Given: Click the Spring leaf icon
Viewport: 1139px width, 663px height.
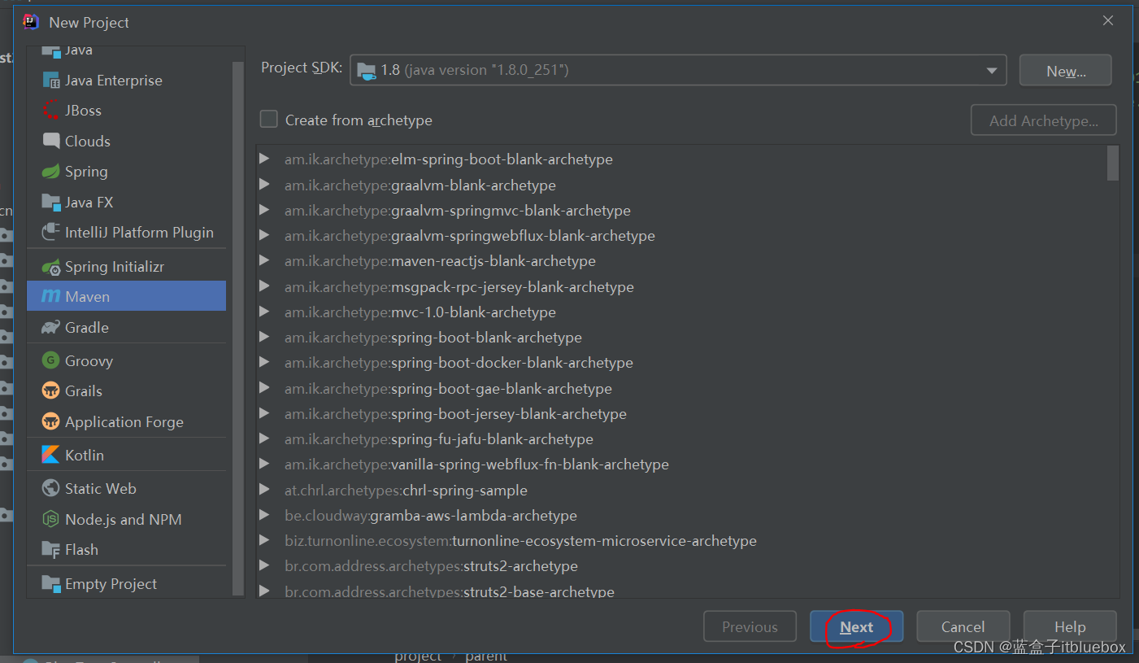Looking at the screenshot, I should (x=51, y=172).
